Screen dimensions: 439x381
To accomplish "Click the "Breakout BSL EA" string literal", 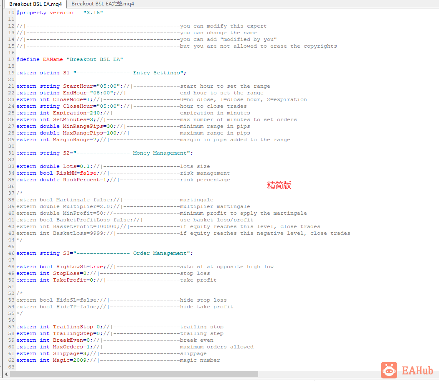I will [x=95, y=59].
